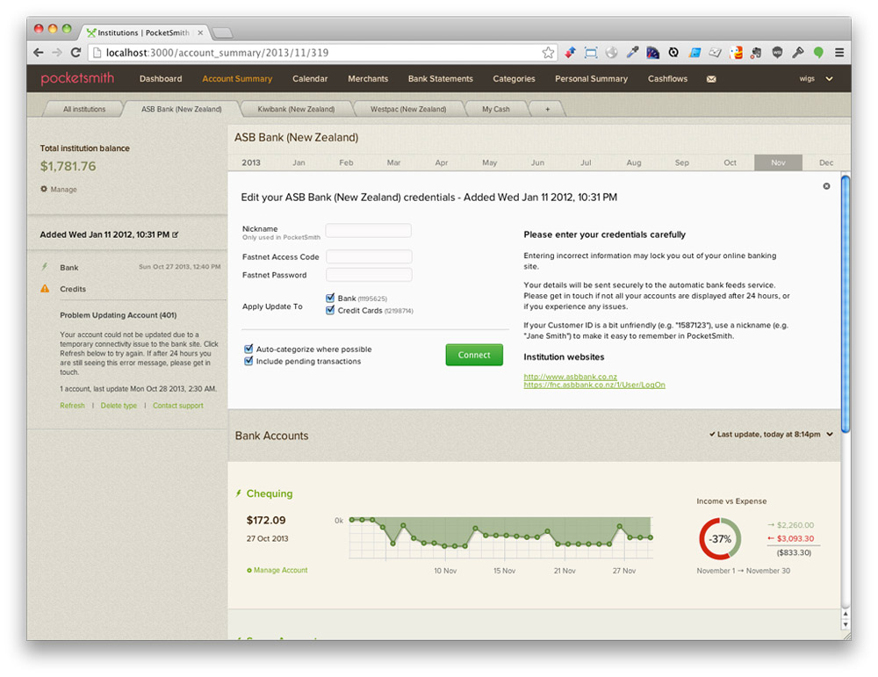The width and height of the screenshot is (878, 677).
Task: Bookmark the page with the star icon
Action: 548,53
